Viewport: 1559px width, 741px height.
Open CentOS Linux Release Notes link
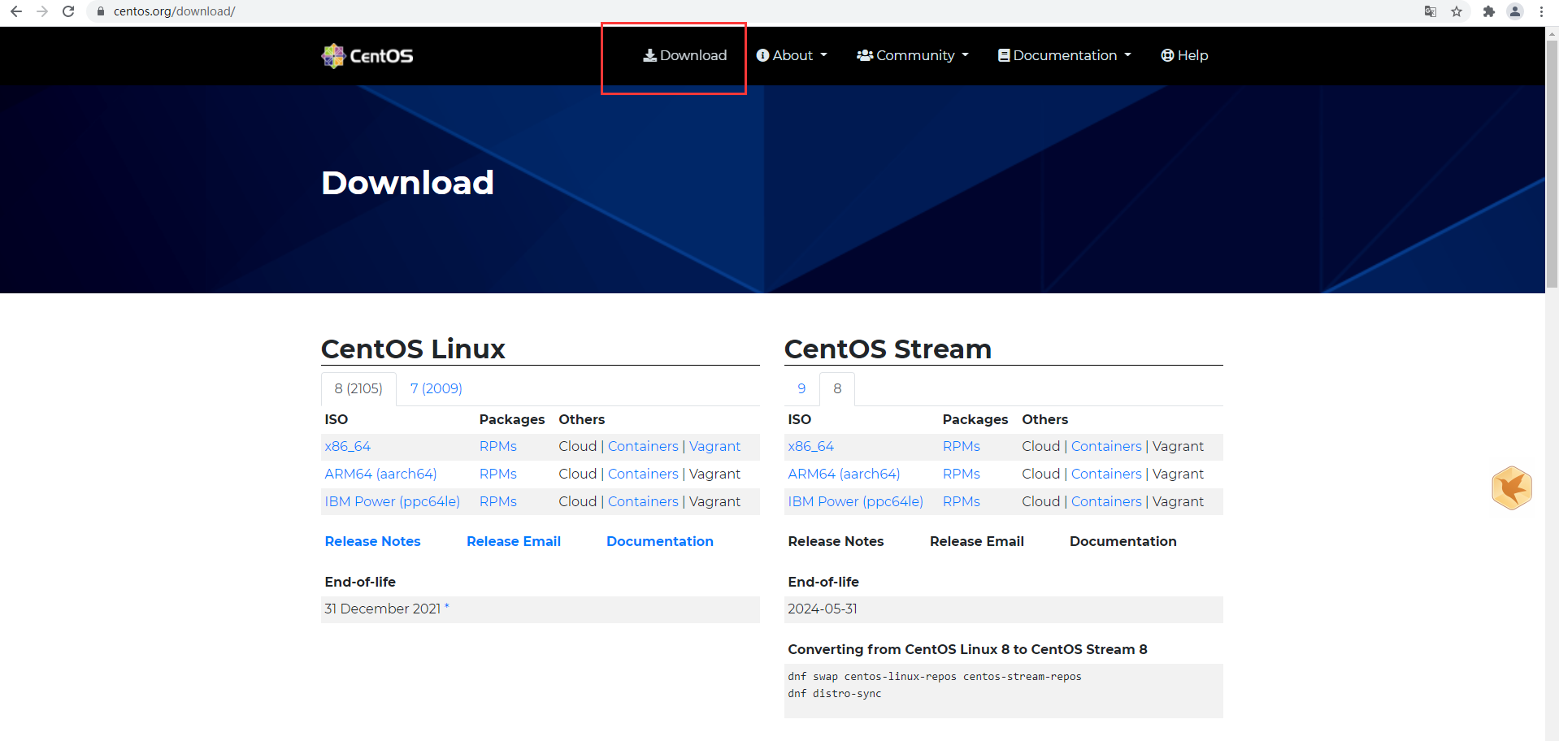(x=373, y=541)
